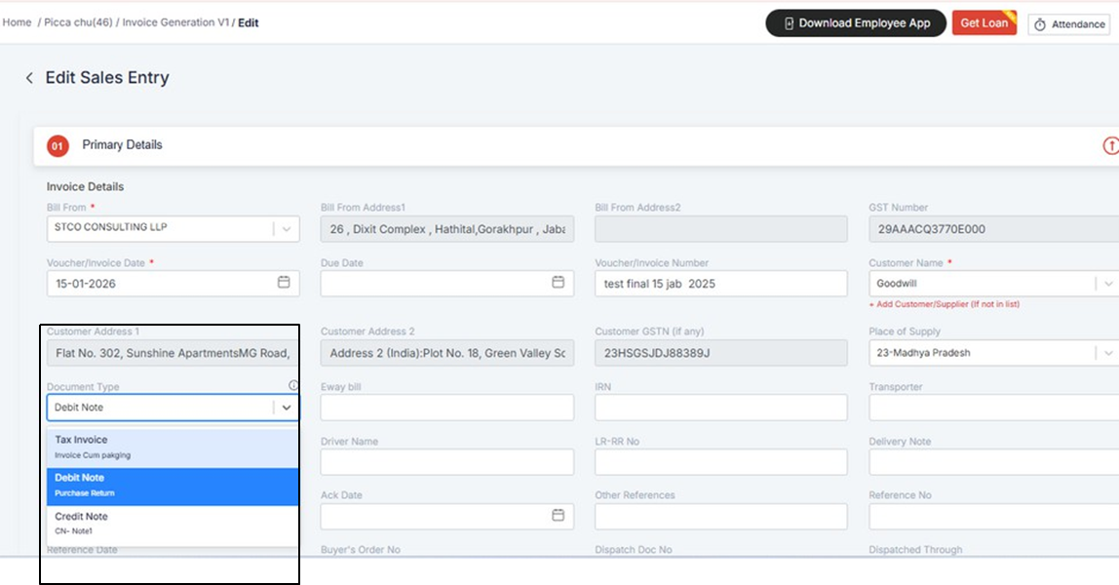Click the Voucher/Invoice Number input field

[x=720, y=284]
